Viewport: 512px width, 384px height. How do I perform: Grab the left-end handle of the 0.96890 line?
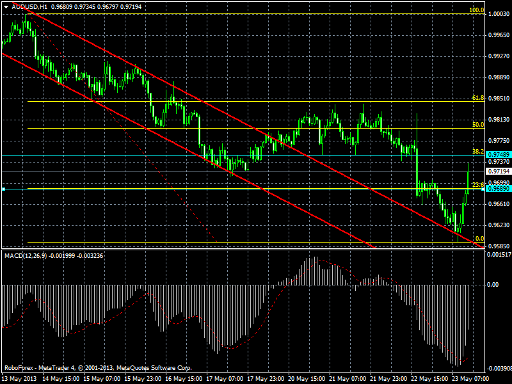click(x=3, y=189)
